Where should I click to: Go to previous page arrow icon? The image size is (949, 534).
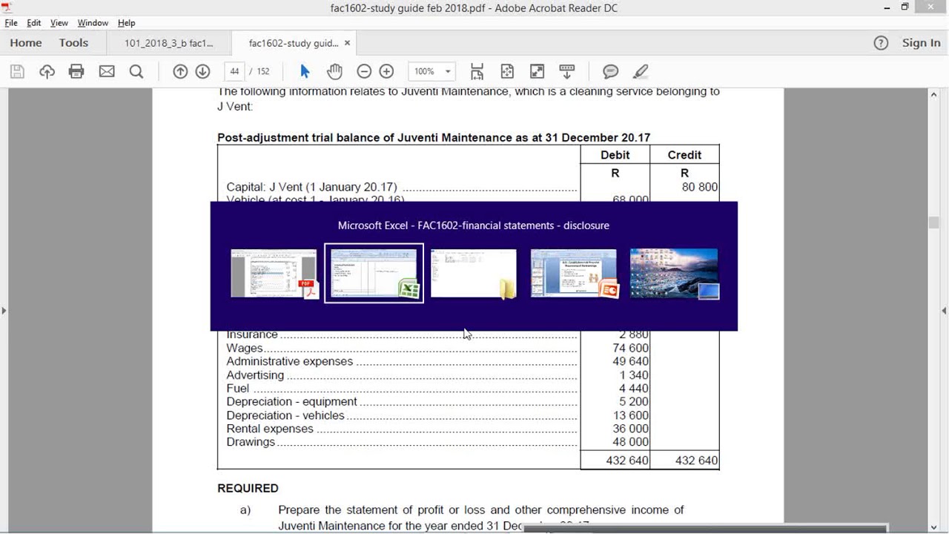(180, 71)
